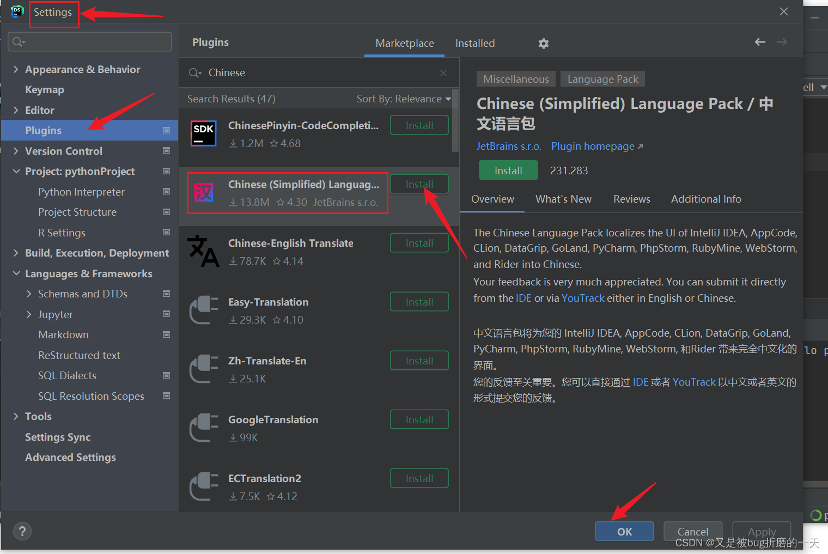Click the help question mark button
This screenshot has height=554, width=828.
22,531
